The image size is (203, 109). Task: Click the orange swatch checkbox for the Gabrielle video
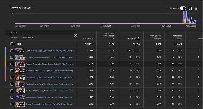click(12, 64)
